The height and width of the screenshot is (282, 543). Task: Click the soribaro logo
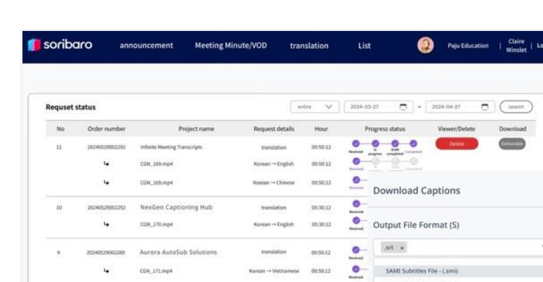pos(60,45)
